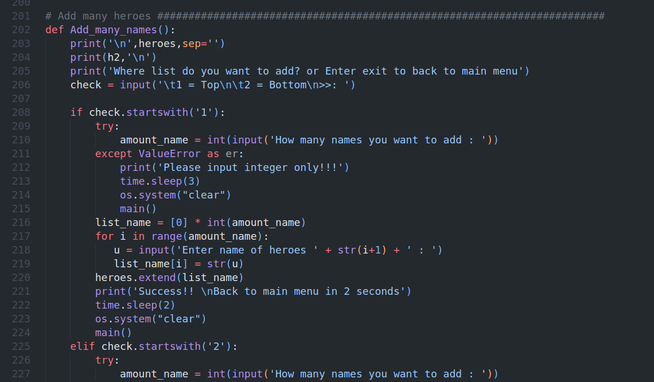Image resolution: width=654 pixels, height=382 pixels.
Task: Click the 'elif' keyword on line 225
Action: coord(83,346)
